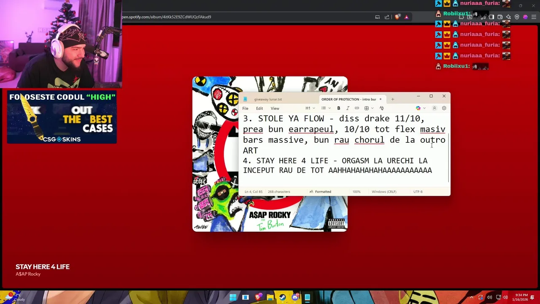
Task: Open the Windows (CRLF) line ending selector
Action: click(384, 192)
